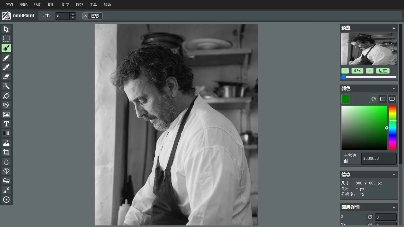Choose the Magic wand tool

click(x=6, y=86)
